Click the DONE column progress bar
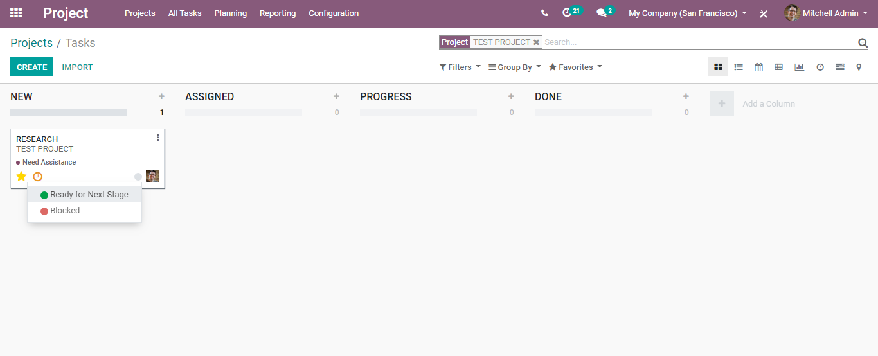The image size is (878, 356). point(593,112)
